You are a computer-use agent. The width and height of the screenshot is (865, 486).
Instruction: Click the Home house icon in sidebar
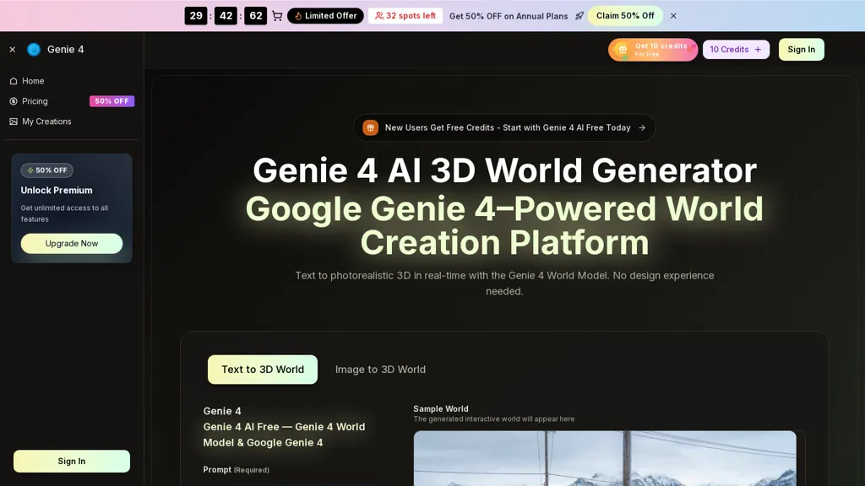pos(14,81)
